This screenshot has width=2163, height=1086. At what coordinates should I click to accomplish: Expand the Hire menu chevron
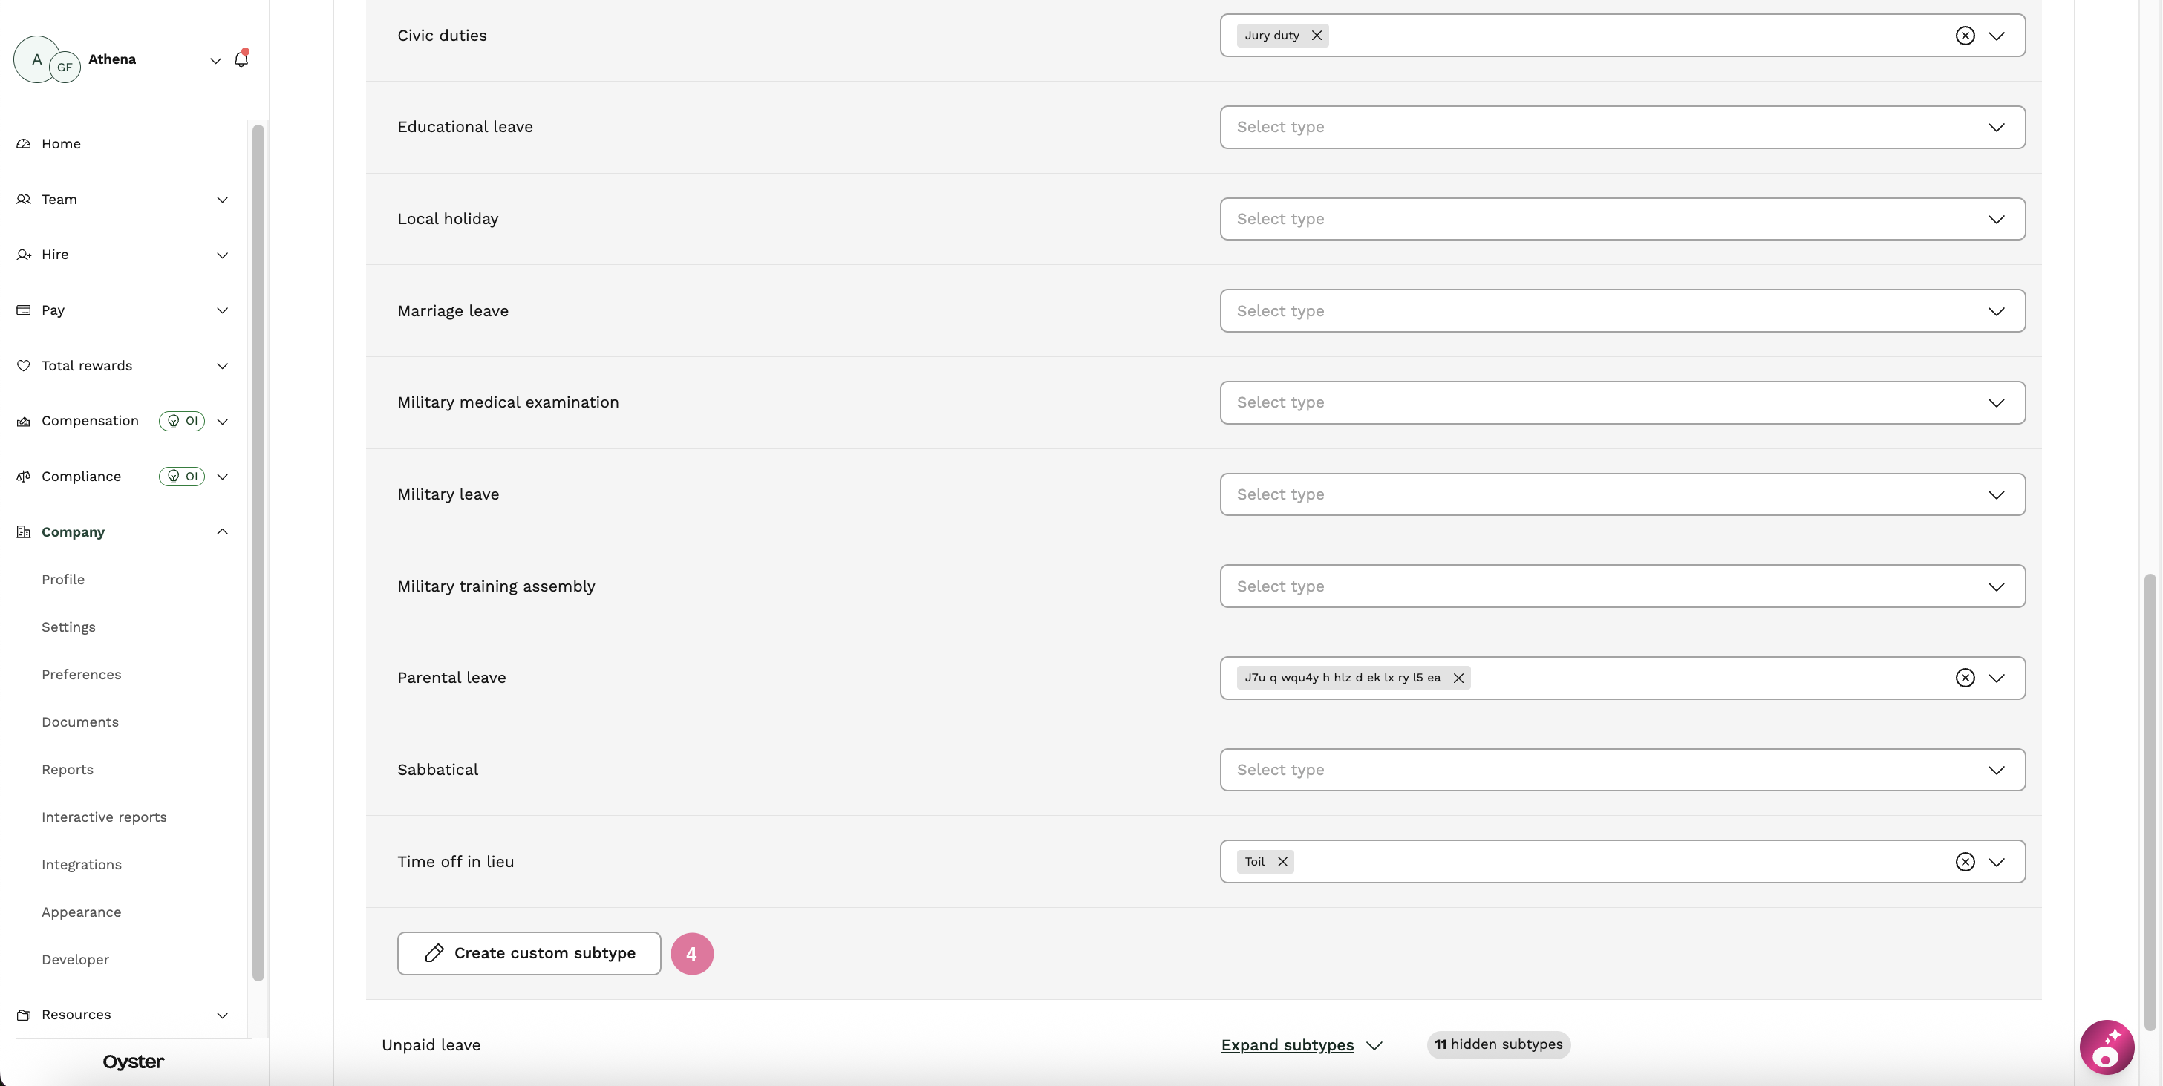[223, 255]
